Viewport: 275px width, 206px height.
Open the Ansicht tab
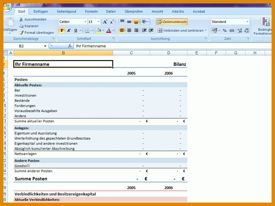(x=157, y=12)
